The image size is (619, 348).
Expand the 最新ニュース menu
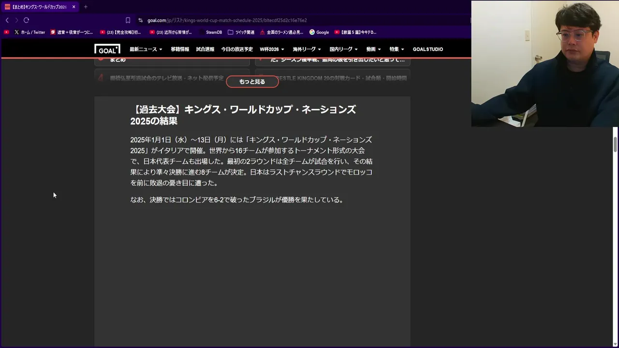(146, 49)
